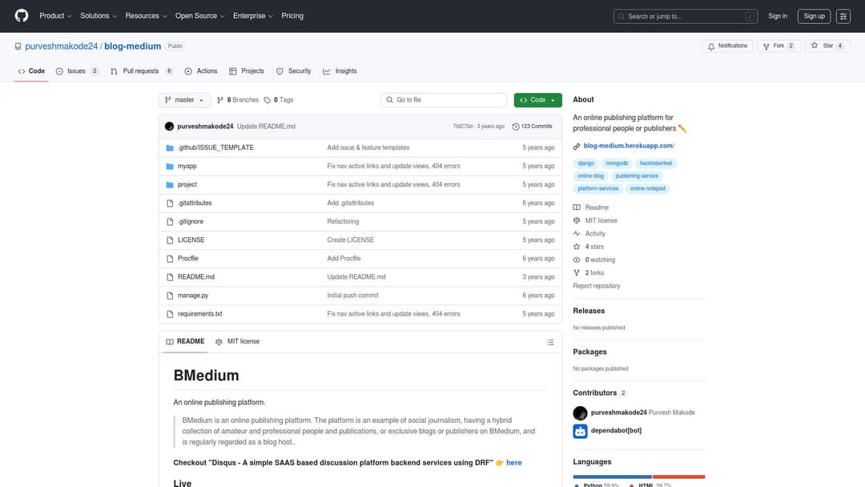Go to the Pull requests tab
865x487 pixels.
pos(142,71)
